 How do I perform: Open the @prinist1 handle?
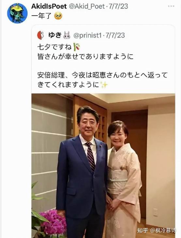tap(87, 35)
